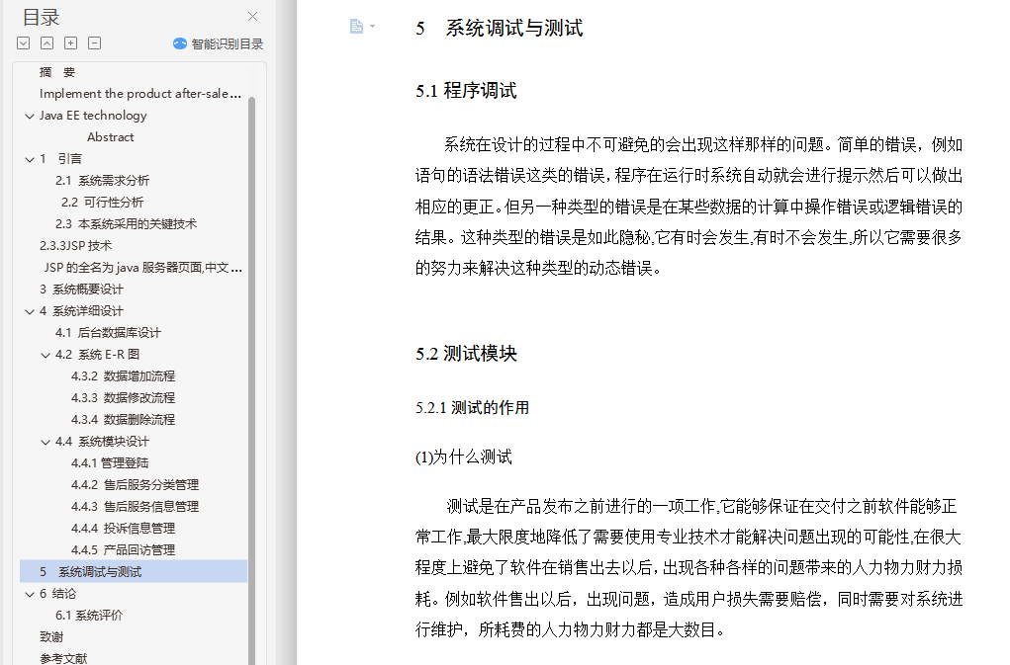Go to 4.3.4 数据删除流程
This screenshot has width=1010, height=665.
[x=123, y=420]
